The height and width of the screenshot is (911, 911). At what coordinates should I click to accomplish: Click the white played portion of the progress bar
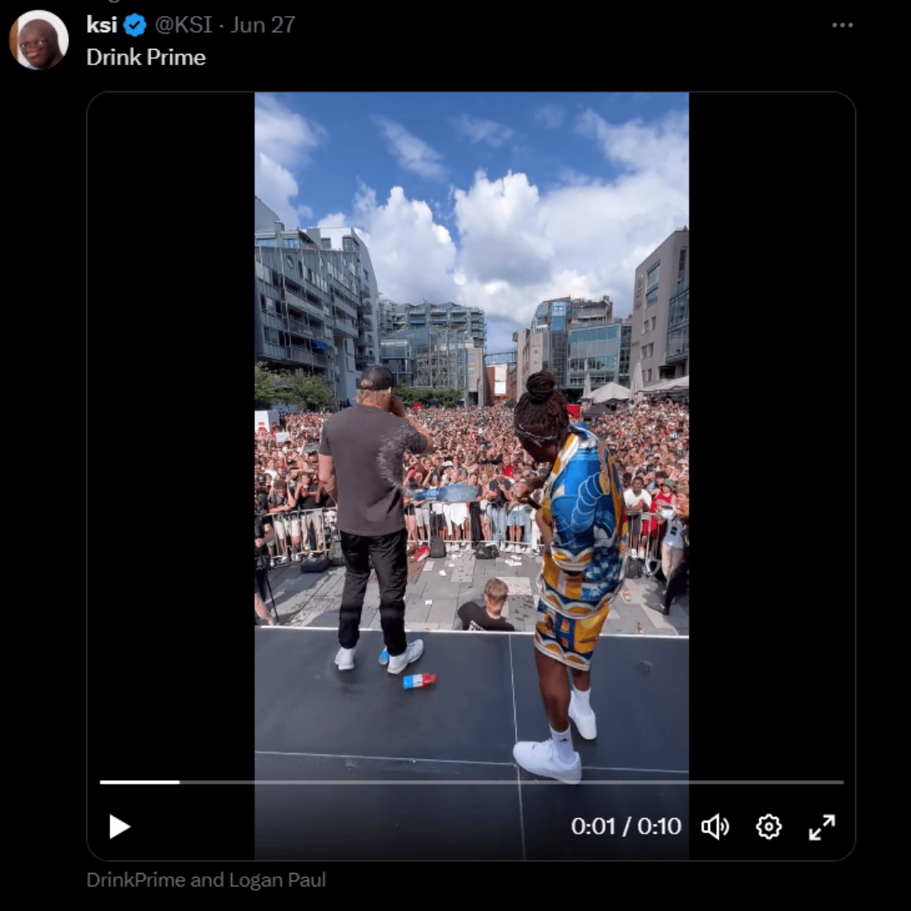[139, 782]
